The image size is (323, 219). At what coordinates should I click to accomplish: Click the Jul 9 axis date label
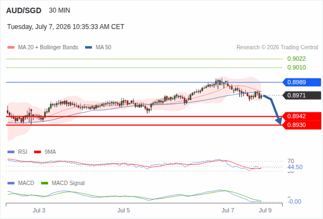click(266, 210)
